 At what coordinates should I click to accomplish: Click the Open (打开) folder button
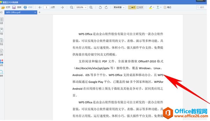pos(5,7)
